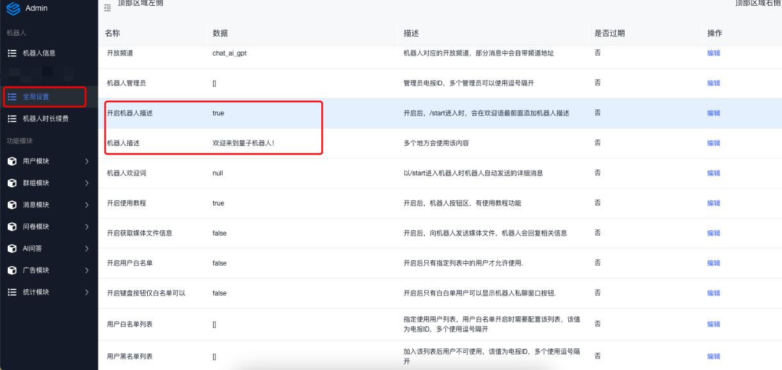Expand 广告模块 with its chevron arrow
Image resolution: width=782 pixels, height=370 pixels.
[86, 270]
